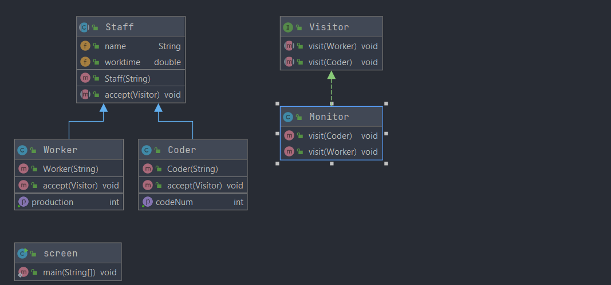Click the class icon beside Staff
This screenshot has width=611, height=285.
(84, 27)
